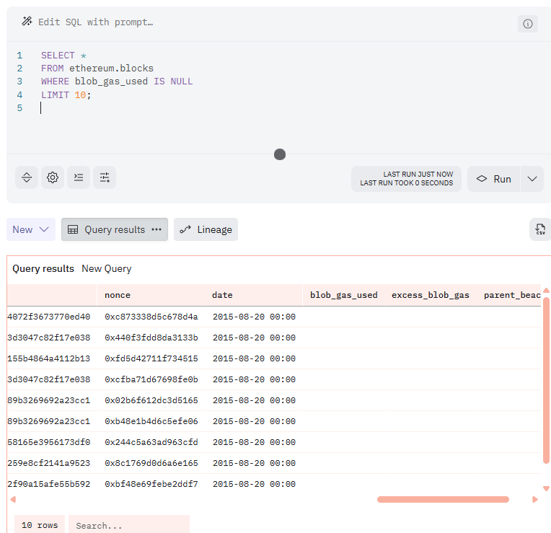This screenshot has height=533, width=551.
Task: Open the three-dot menu on Query results tab
Action: 157,229
